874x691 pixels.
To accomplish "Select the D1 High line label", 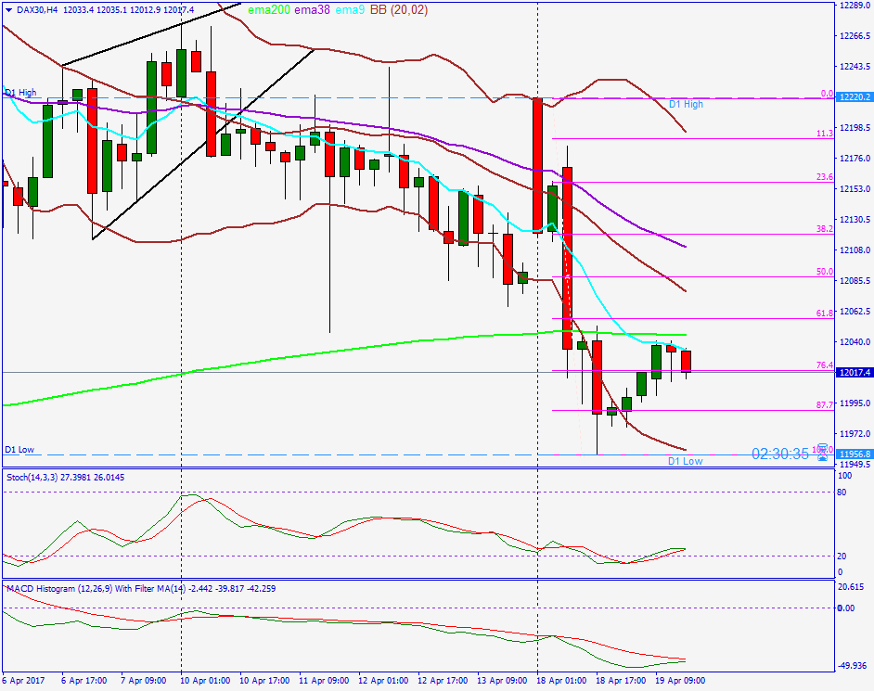I will [20, 92].
